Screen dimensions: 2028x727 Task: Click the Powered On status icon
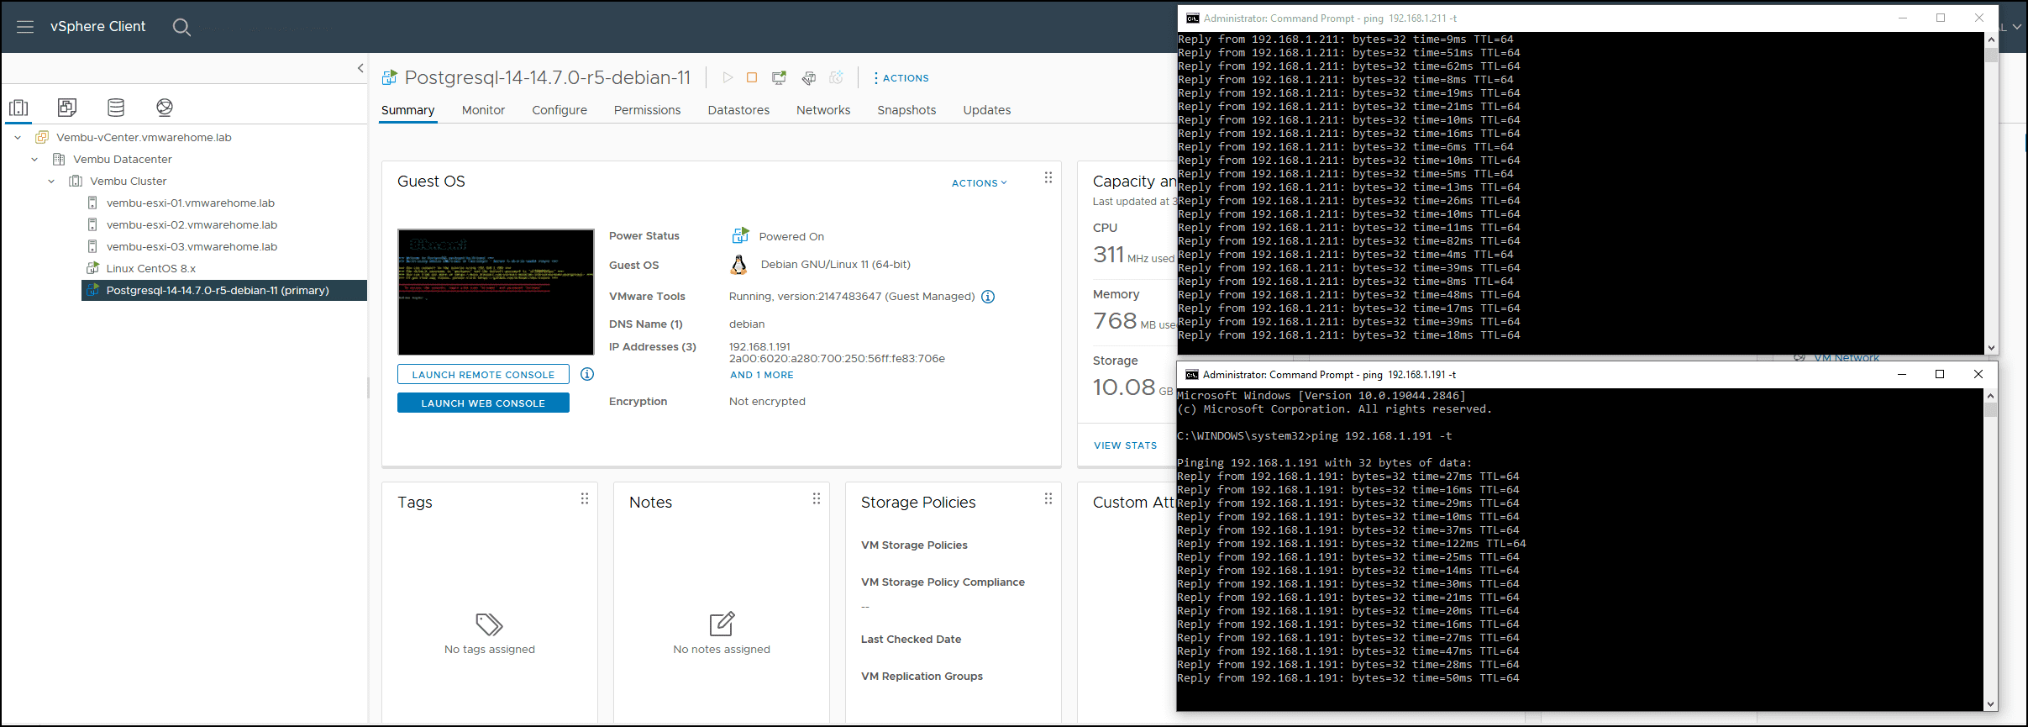[740, 235]
